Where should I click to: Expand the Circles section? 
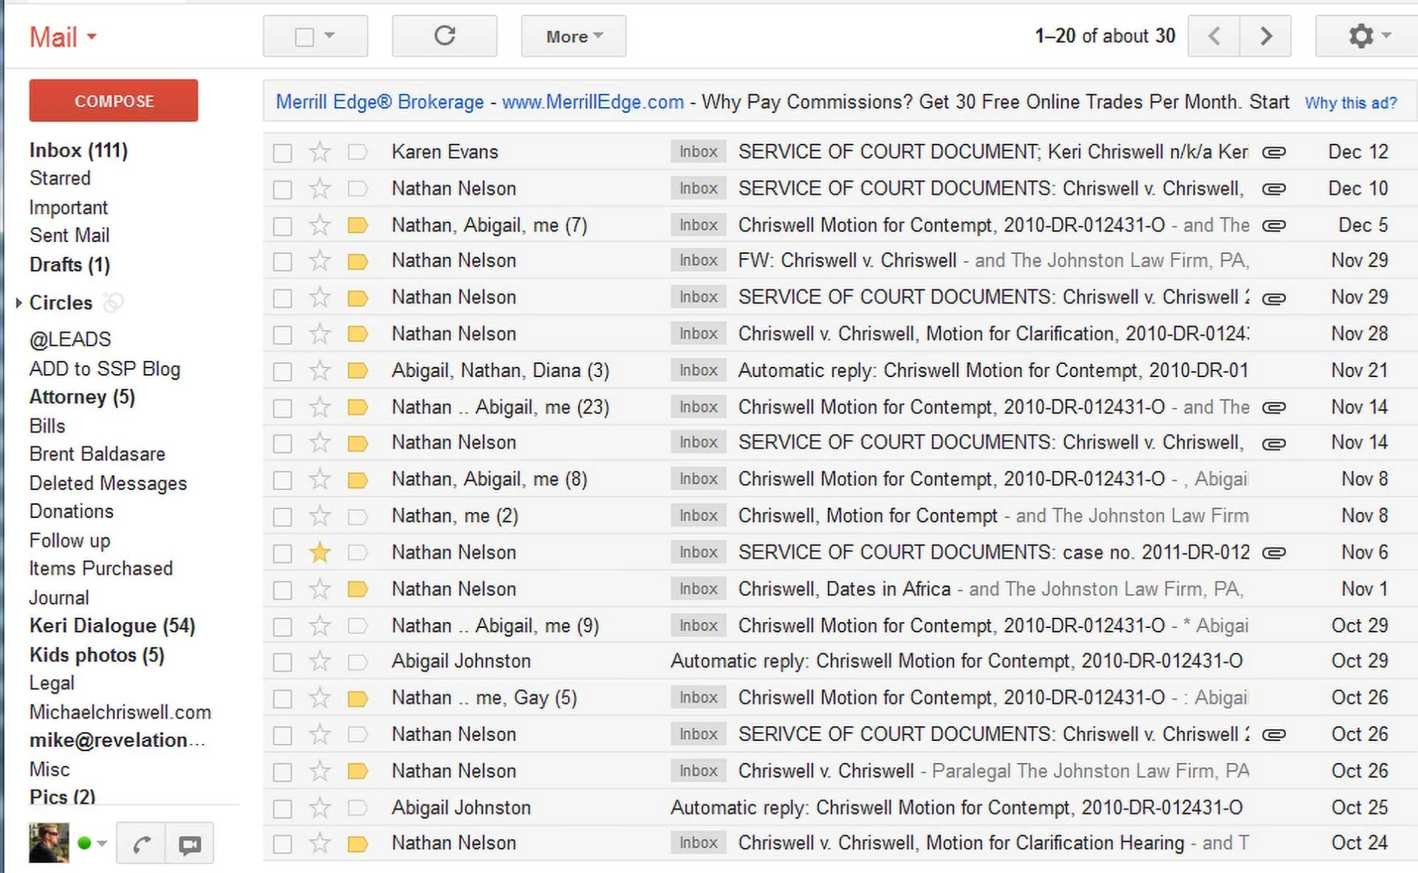tap(18, 303)
